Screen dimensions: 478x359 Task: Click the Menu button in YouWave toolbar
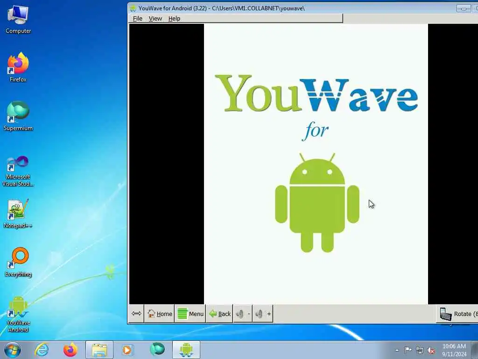(190, 314)
